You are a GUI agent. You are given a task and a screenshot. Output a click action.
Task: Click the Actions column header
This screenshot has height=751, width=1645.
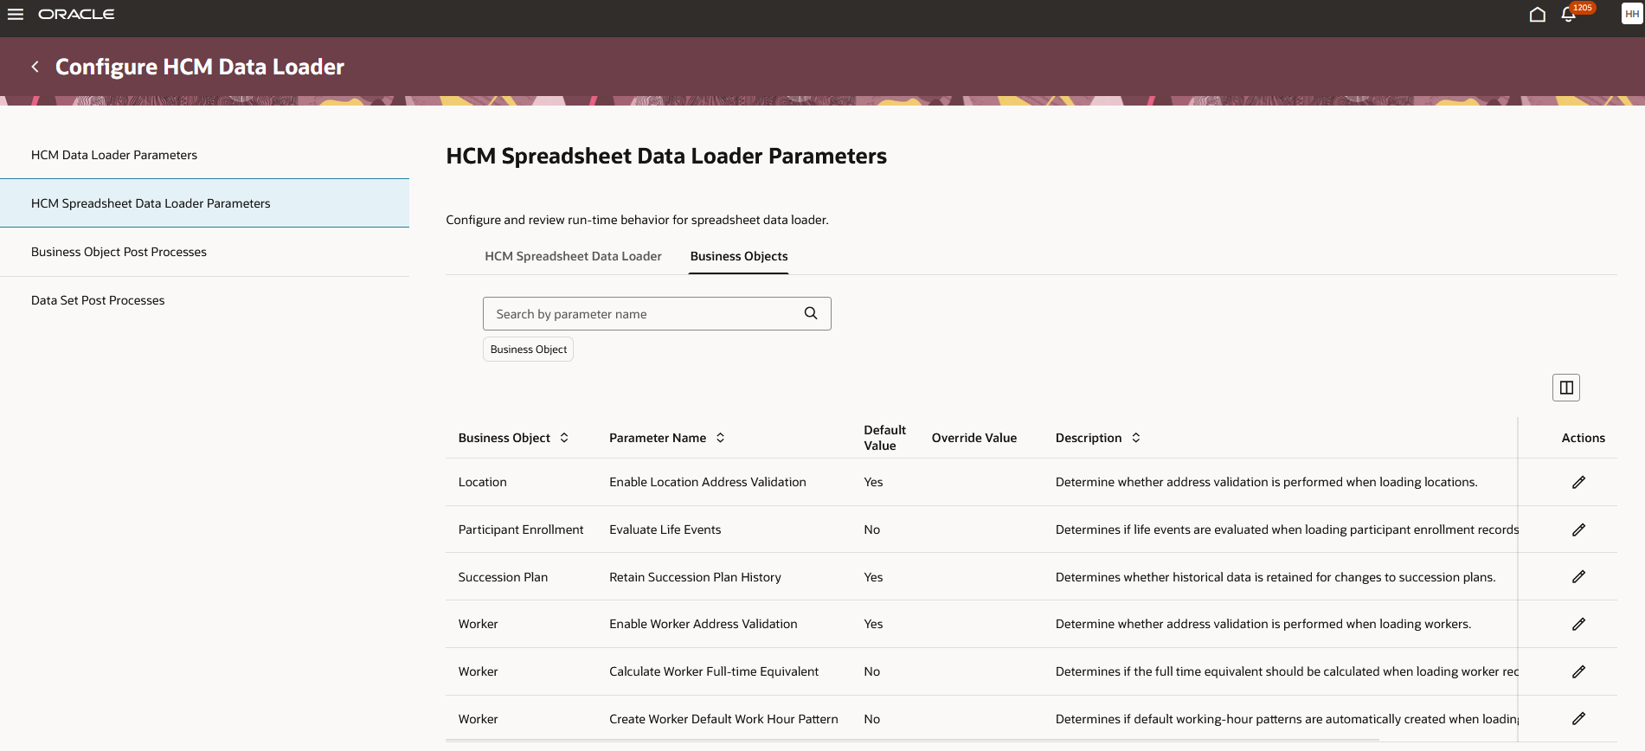(x=1583, y=438)
